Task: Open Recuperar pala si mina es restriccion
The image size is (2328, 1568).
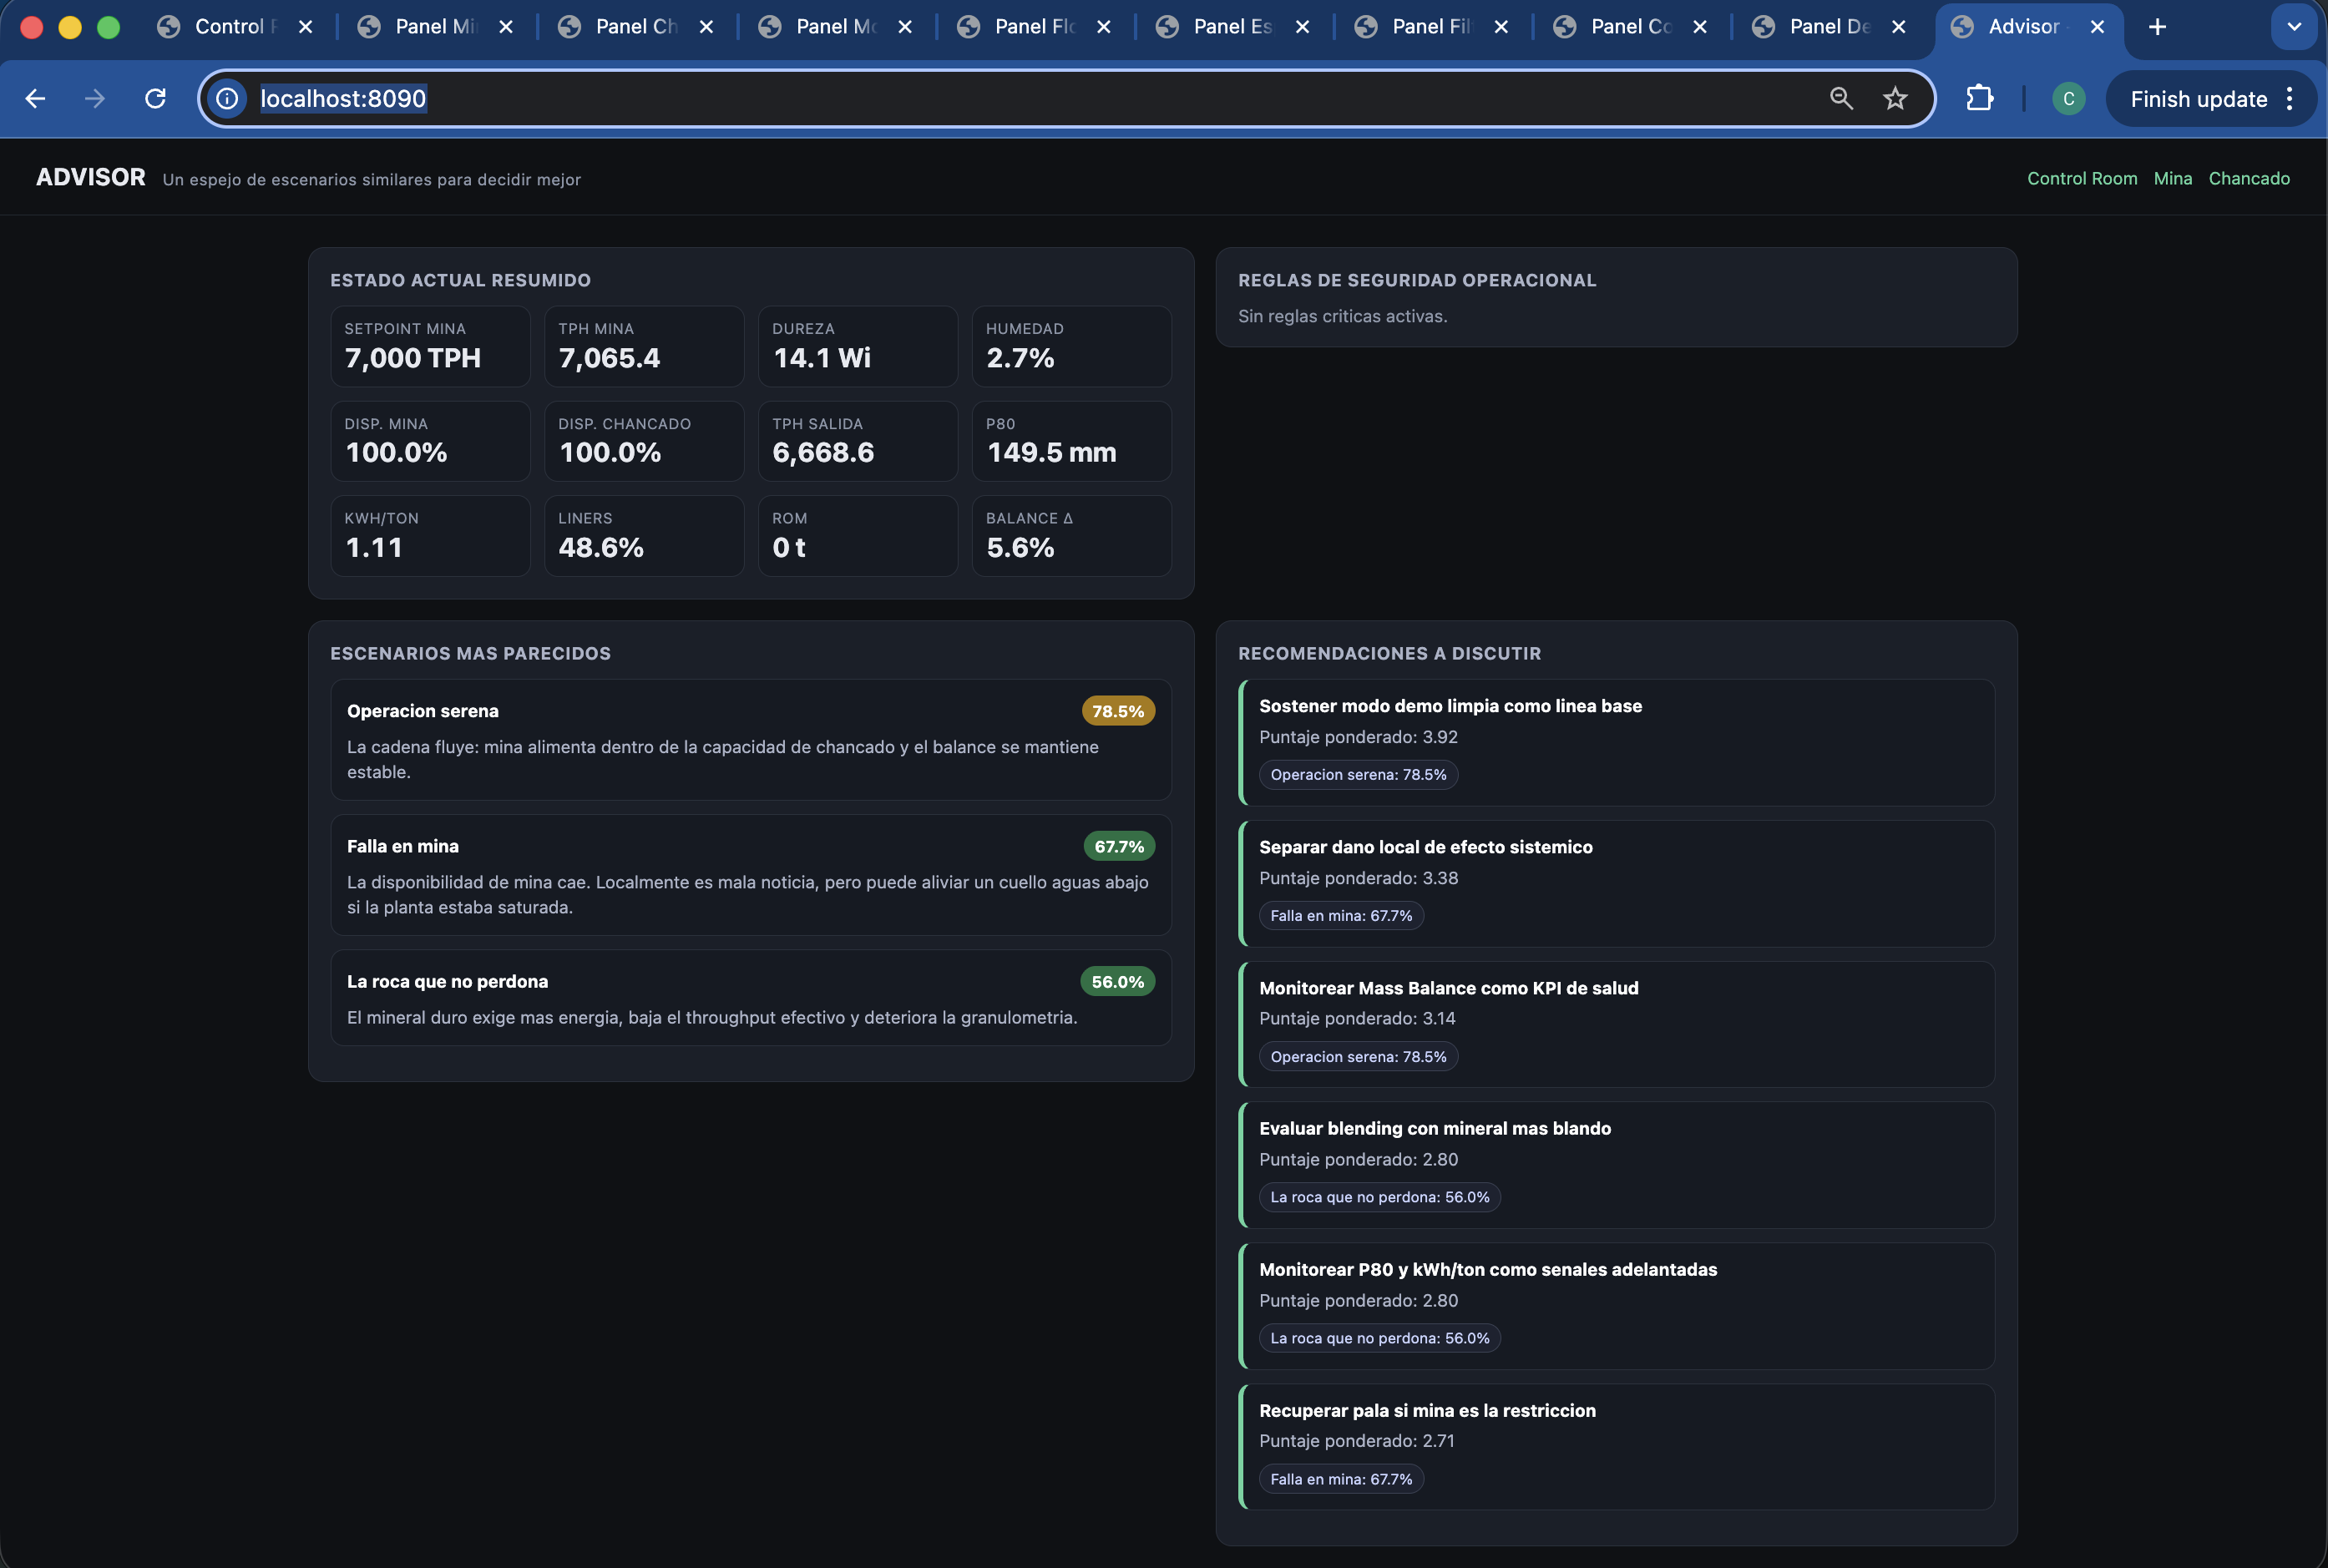Action: pos(1616,1447)
